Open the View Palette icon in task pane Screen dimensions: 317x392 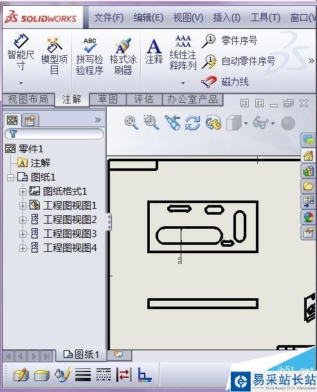(x=308, y=202)
